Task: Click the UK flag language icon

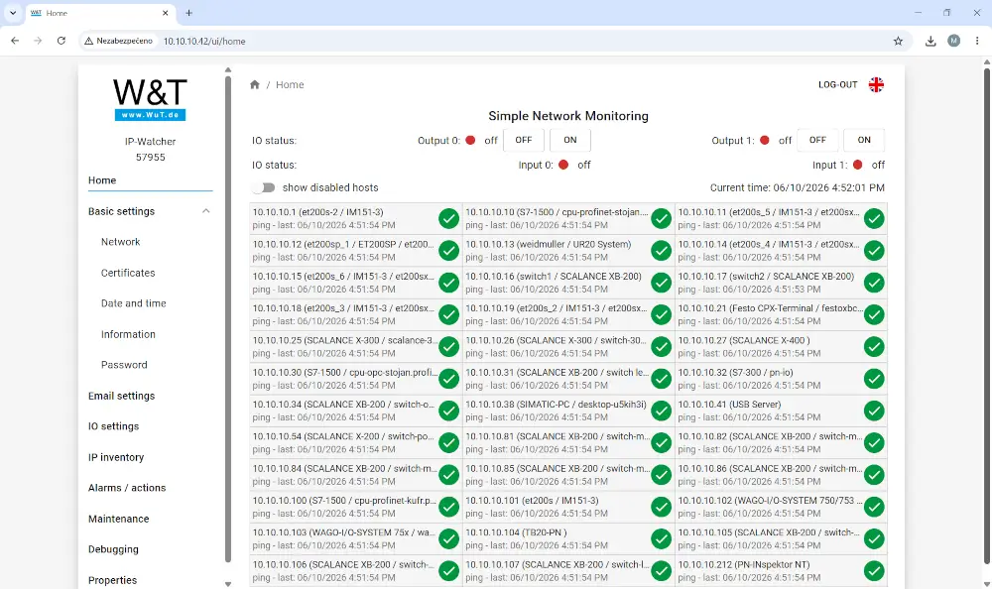Action: pos(876,84)
